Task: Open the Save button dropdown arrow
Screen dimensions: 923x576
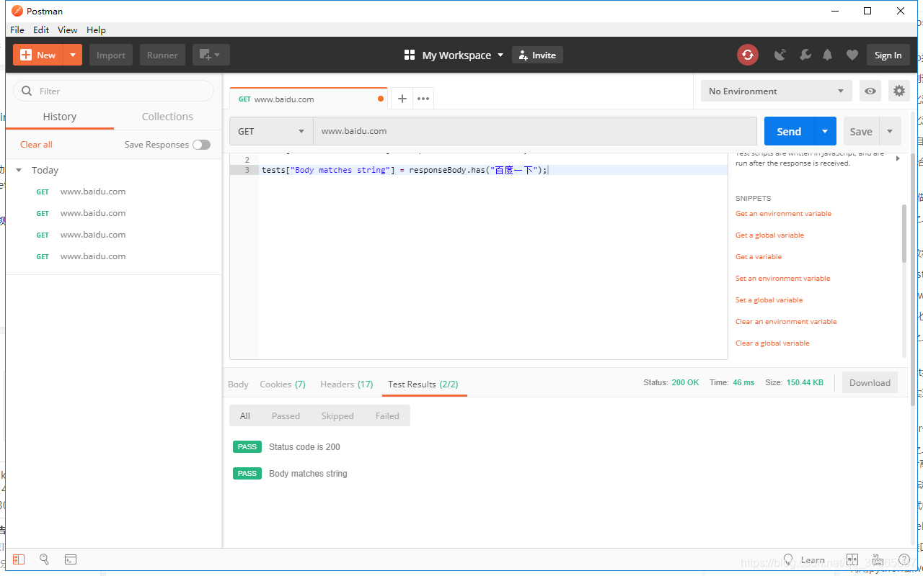Action: tap(890, 131)
